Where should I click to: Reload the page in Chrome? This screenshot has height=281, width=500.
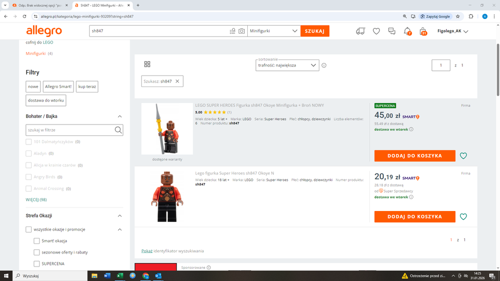click(24, 16)
